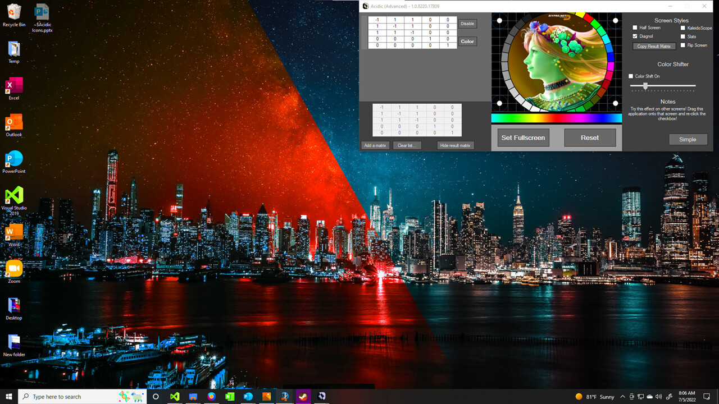Click the Color Shifter slider track
719x404 pixels.
tap(668, 86)
